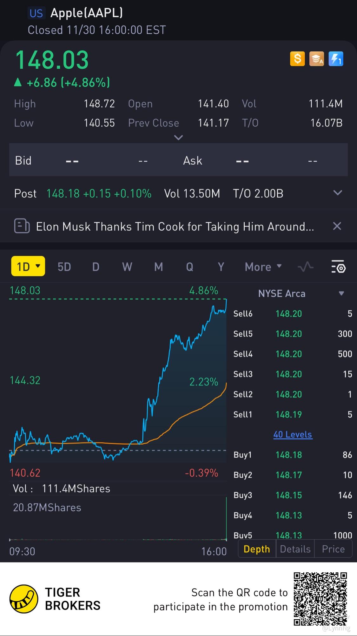Switch chart to W weekly timeframe
Viewport: 357px width, 636px height.
tap(127, 267)
